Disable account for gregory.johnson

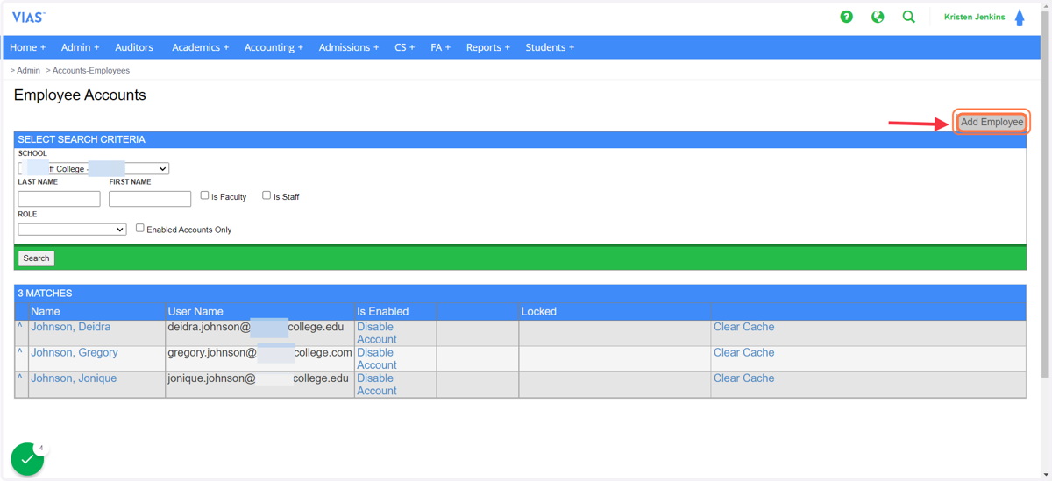377,358
